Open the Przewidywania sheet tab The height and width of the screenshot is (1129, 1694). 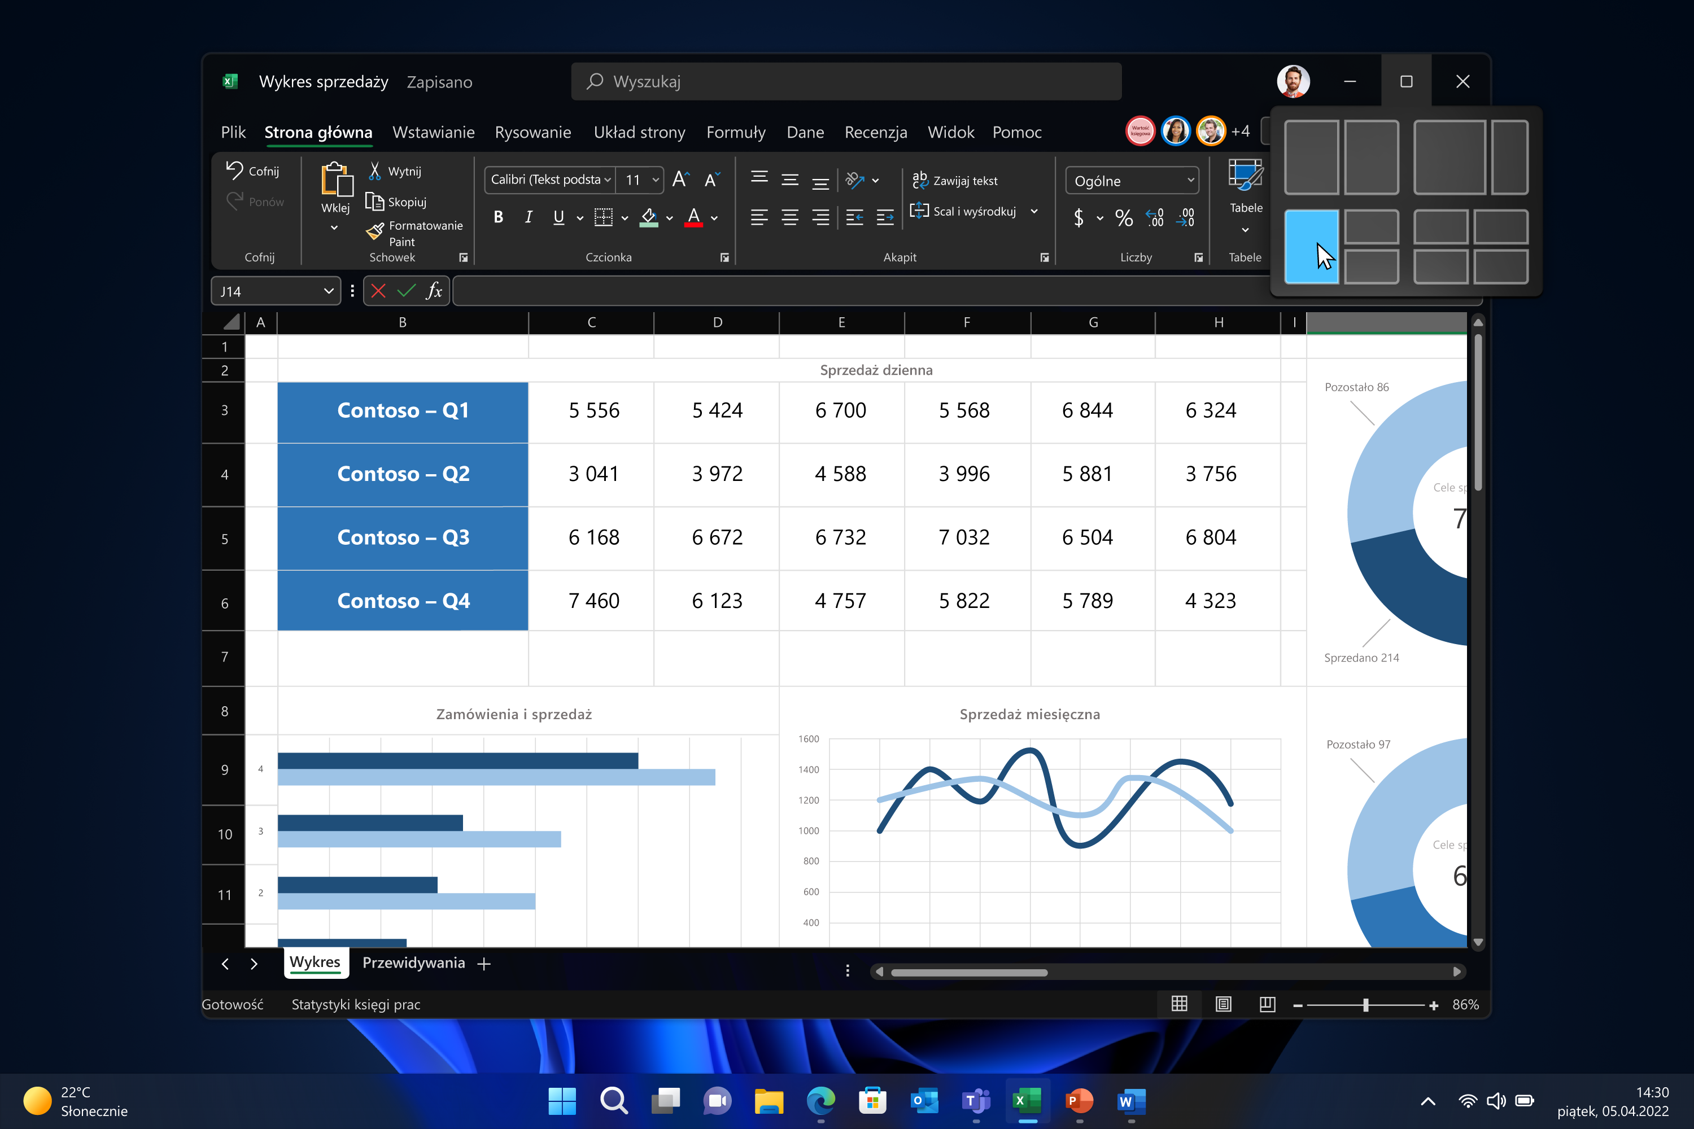[413, 962]
